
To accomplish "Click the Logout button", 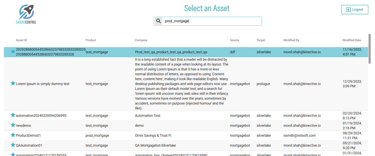I will point(355,9).
